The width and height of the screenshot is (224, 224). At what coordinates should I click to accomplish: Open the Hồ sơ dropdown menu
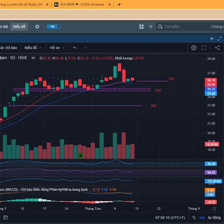[x=57, y=48]
